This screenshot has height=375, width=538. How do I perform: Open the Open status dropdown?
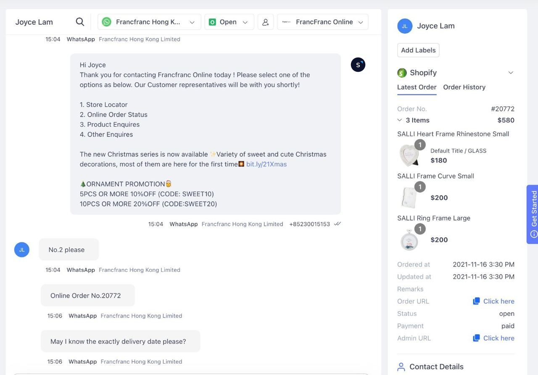pyautogui.click(x=229, y=22)
